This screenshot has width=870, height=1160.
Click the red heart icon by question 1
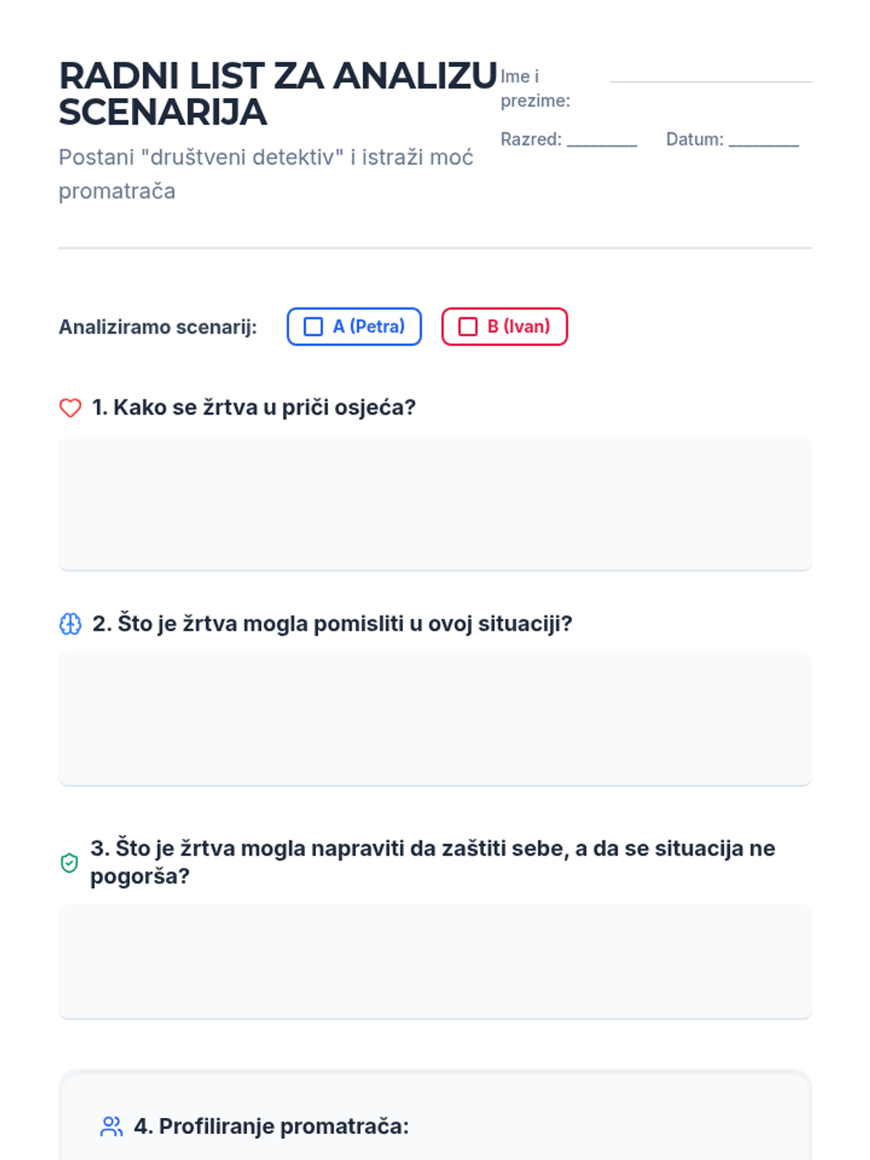pyautogui.click(x=70, y=408)
